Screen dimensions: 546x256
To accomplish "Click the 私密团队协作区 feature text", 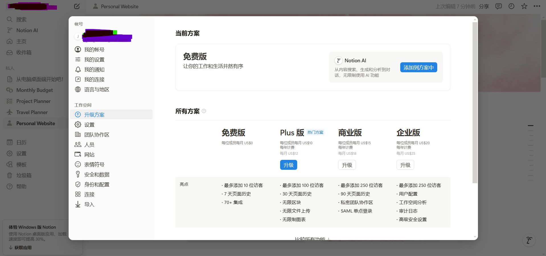I will pyautogui.click(x=357, y=203).
